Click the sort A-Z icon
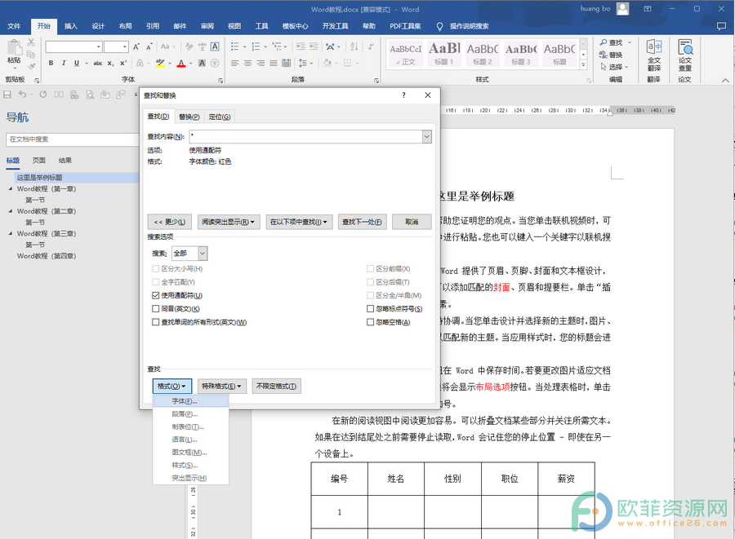735x539 pixels. coord(354,46)
